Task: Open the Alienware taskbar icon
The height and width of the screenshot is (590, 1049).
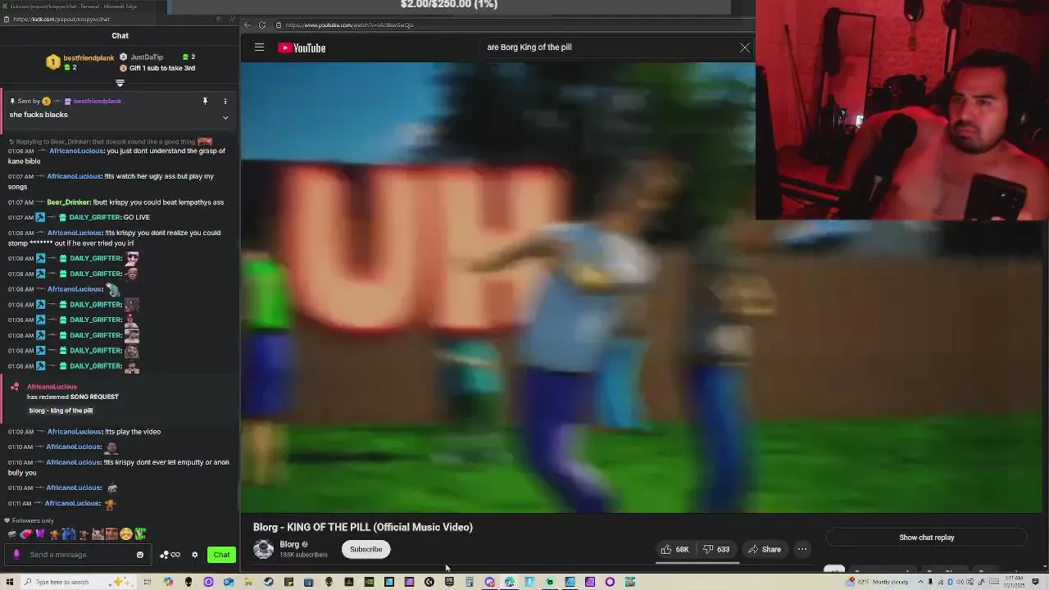Action: pos(188,582)
